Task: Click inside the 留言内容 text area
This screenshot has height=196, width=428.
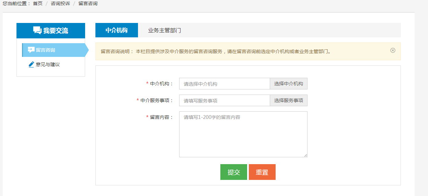Action: (x=243, y=134)
